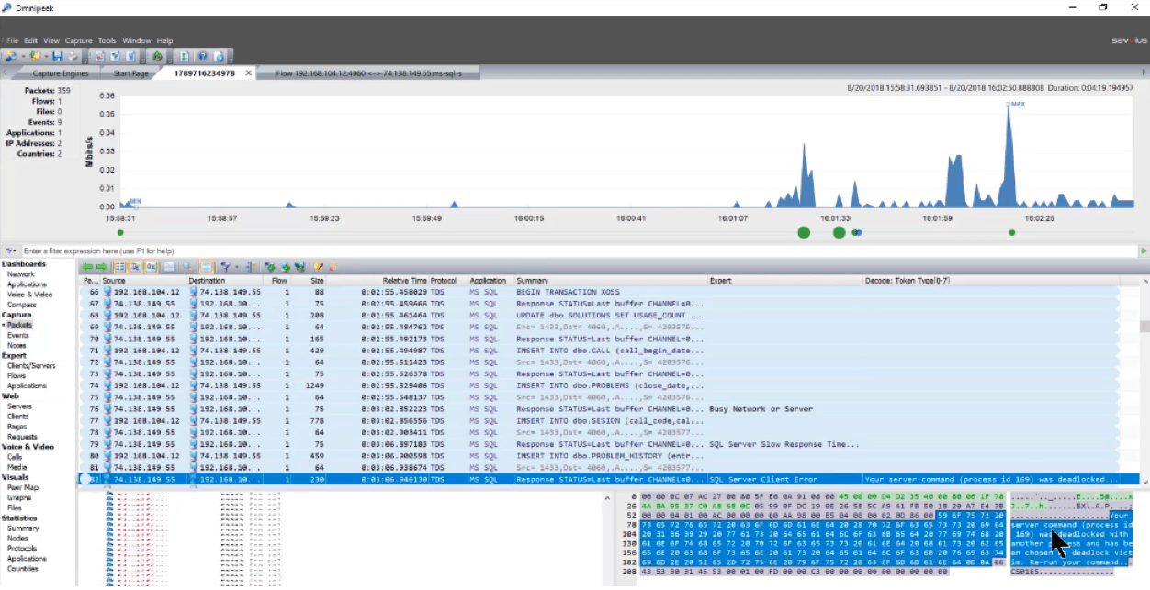1150x590 pixels.
Task: Click the blue help question mark icon
Action: [x=201, y=57]
